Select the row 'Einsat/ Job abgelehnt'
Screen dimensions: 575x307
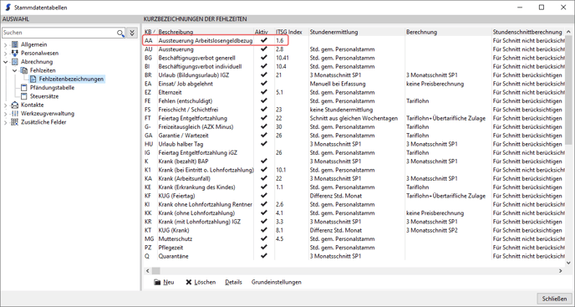[354, 84]
